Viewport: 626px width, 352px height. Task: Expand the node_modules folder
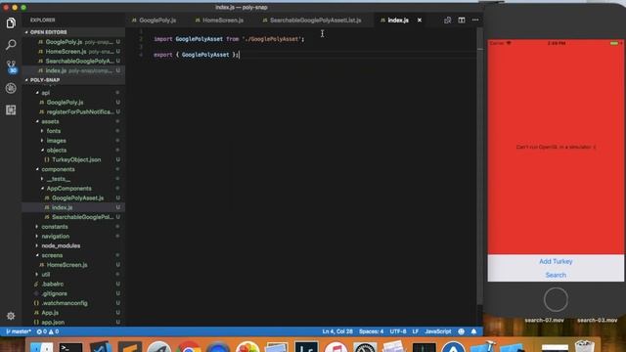(x=61, y=245)
